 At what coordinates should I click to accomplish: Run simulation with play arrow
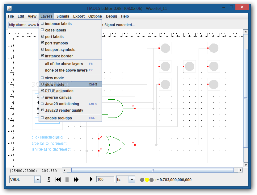91,180
